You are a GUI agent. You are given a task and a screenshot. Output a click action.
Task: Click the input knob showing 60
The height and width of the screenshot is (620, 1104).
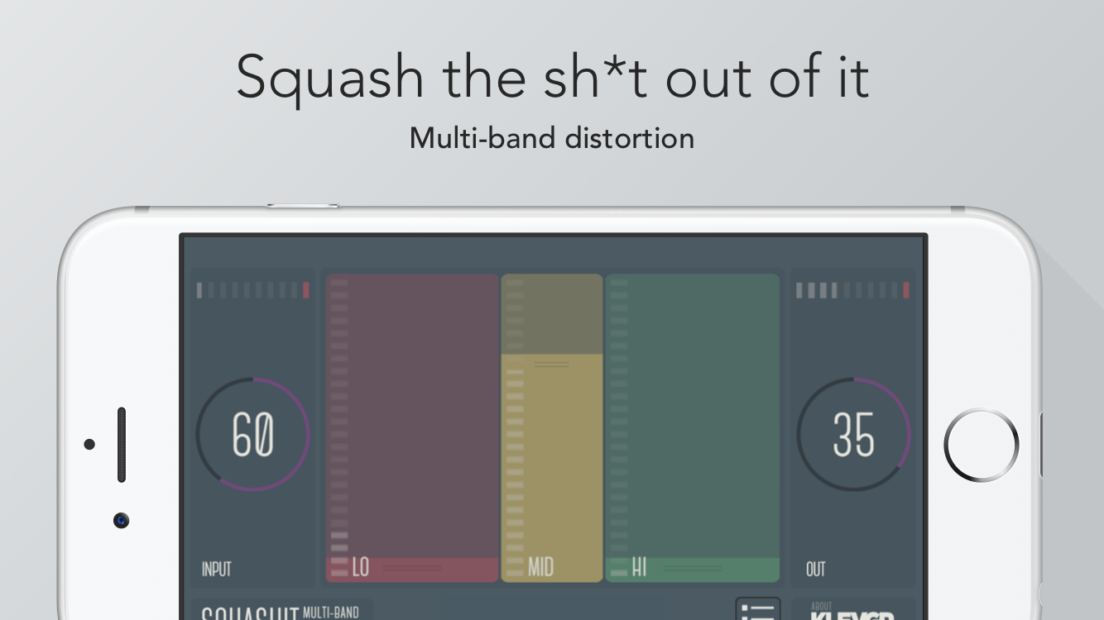coord(252,435)
